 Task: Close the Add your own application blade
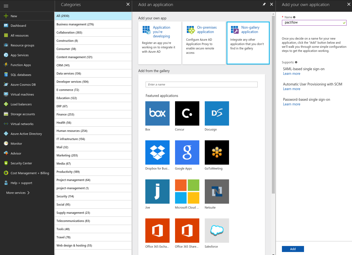coord(349,4)
